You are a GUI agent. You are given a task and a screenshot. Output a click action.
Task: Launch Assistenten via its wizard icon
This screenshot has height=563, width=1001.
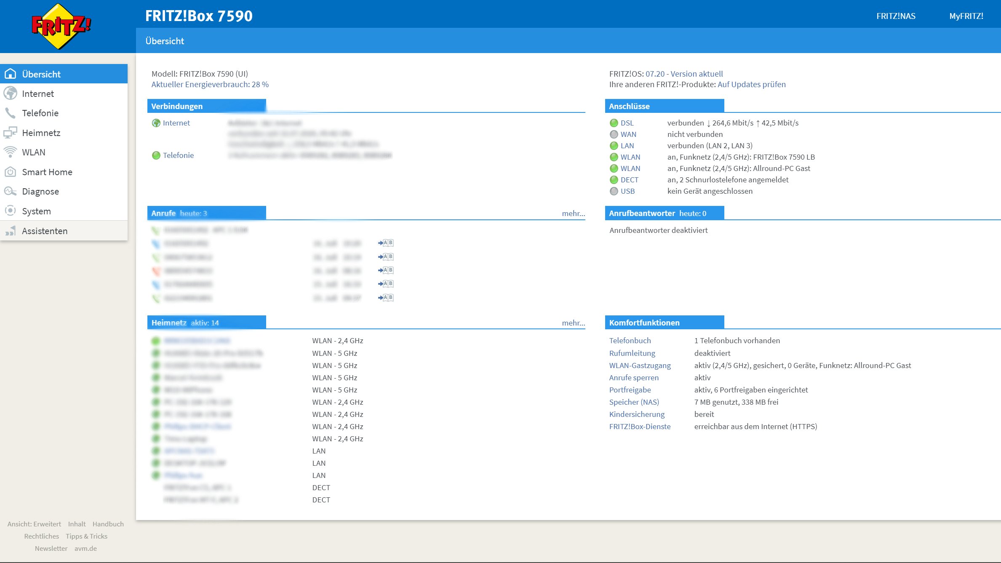coord(10,231)
